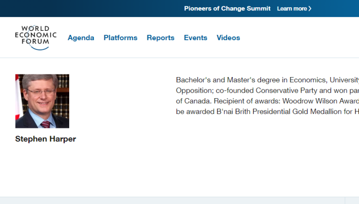Viewport: 359px width, 204px height.
Task: Click the bio line starting Opposition; co-founded
Action: coord(267,90)
